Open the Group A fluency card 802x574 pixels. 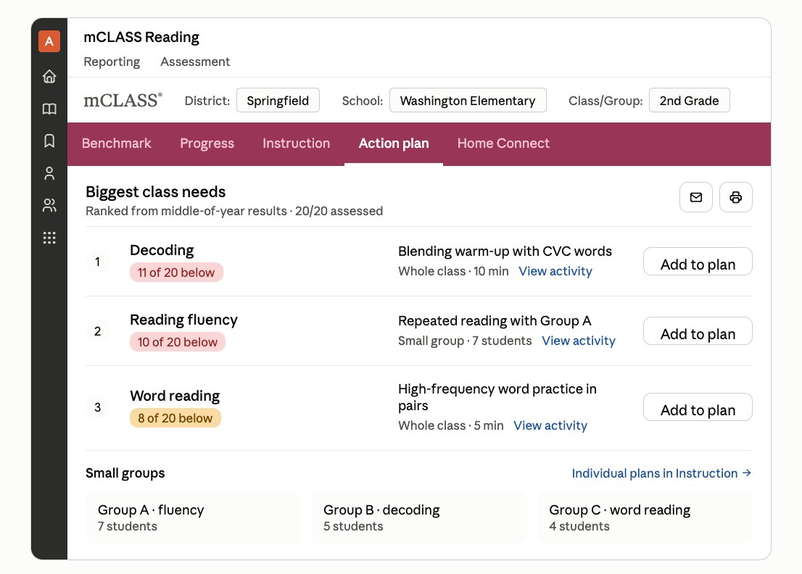(x=193, y=517)
